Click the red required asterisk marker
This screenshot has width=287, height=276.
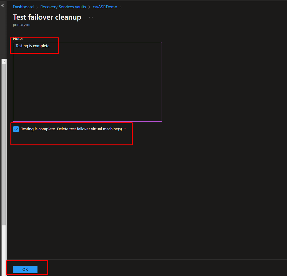click(x=125, y=129)
